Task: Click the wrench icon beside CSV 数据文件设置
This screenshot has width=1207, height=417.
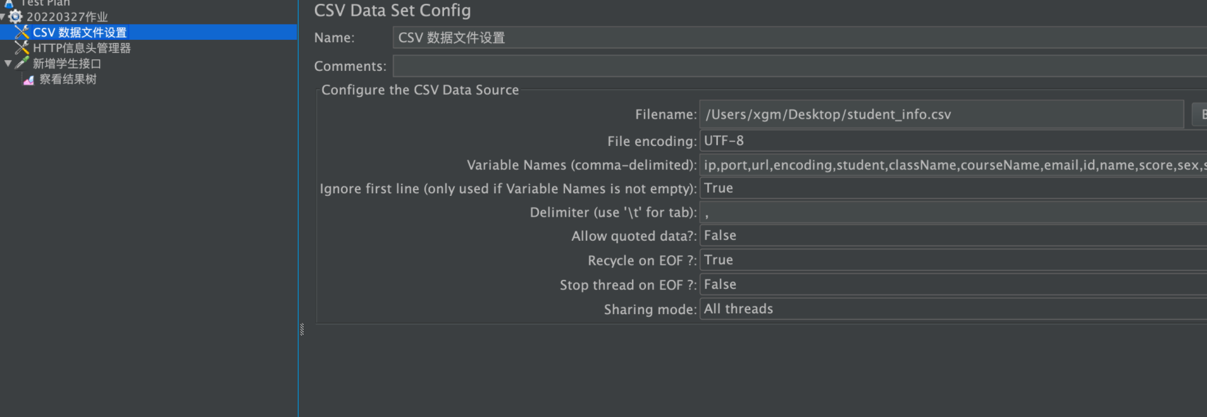Action: pyautogui.click(x=22, y=32)
